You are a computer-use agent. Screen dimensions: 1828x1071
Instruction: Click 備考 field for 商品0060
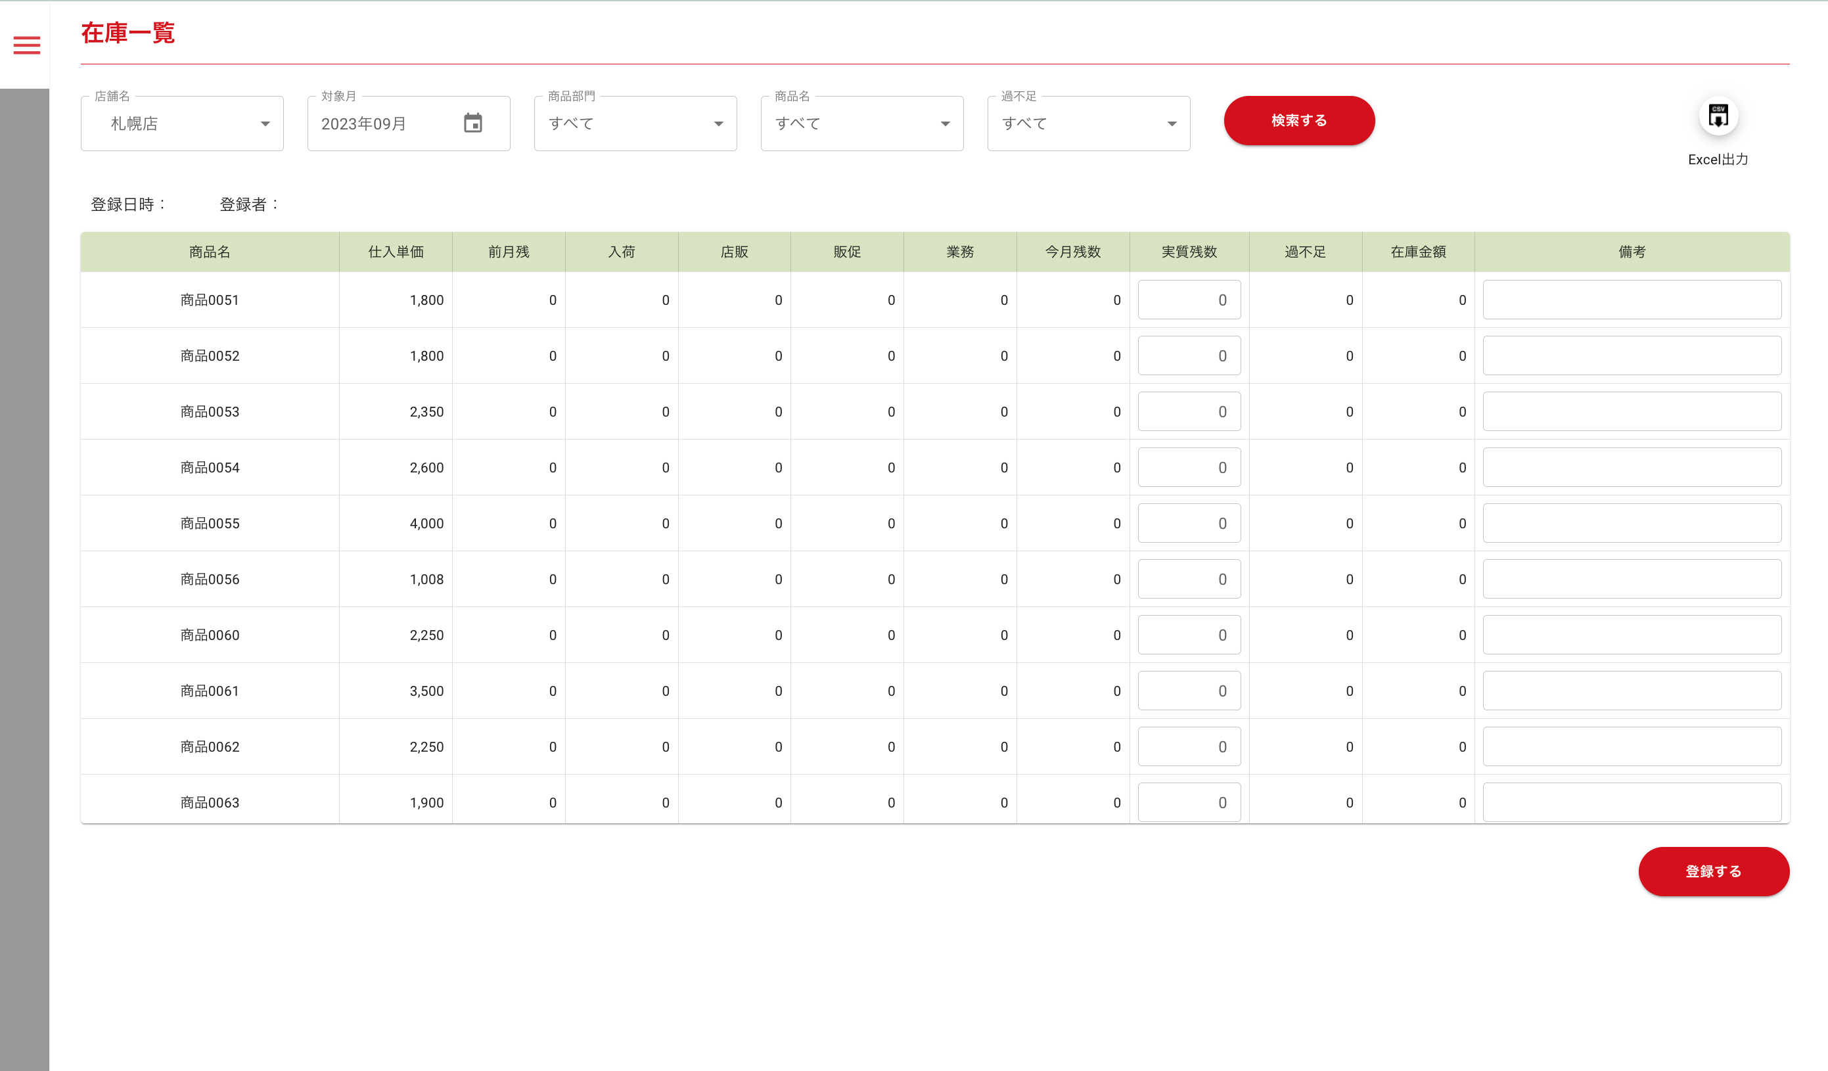click(x=1631, y=635)
